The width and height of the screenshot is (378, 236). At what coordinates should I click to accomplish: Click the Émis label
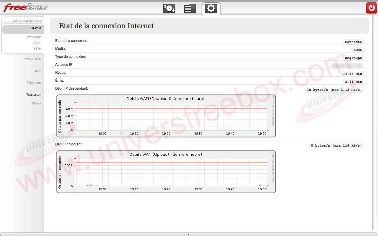(60, 81)
